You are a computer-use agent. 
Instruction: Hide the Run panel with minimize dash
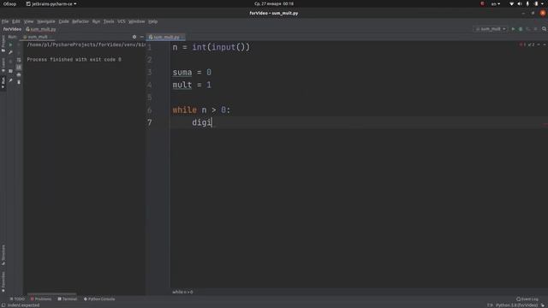coord(142,37)
